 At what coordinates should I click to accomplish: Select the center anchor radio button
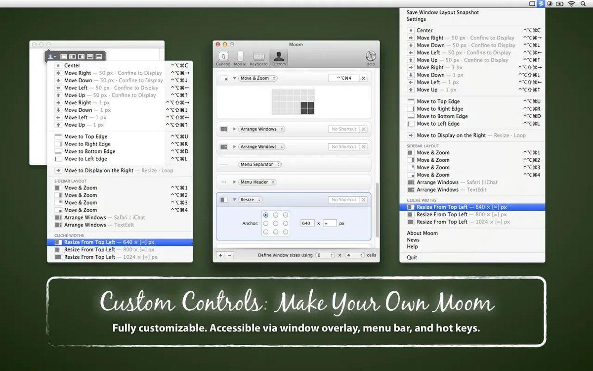point(275,224)
